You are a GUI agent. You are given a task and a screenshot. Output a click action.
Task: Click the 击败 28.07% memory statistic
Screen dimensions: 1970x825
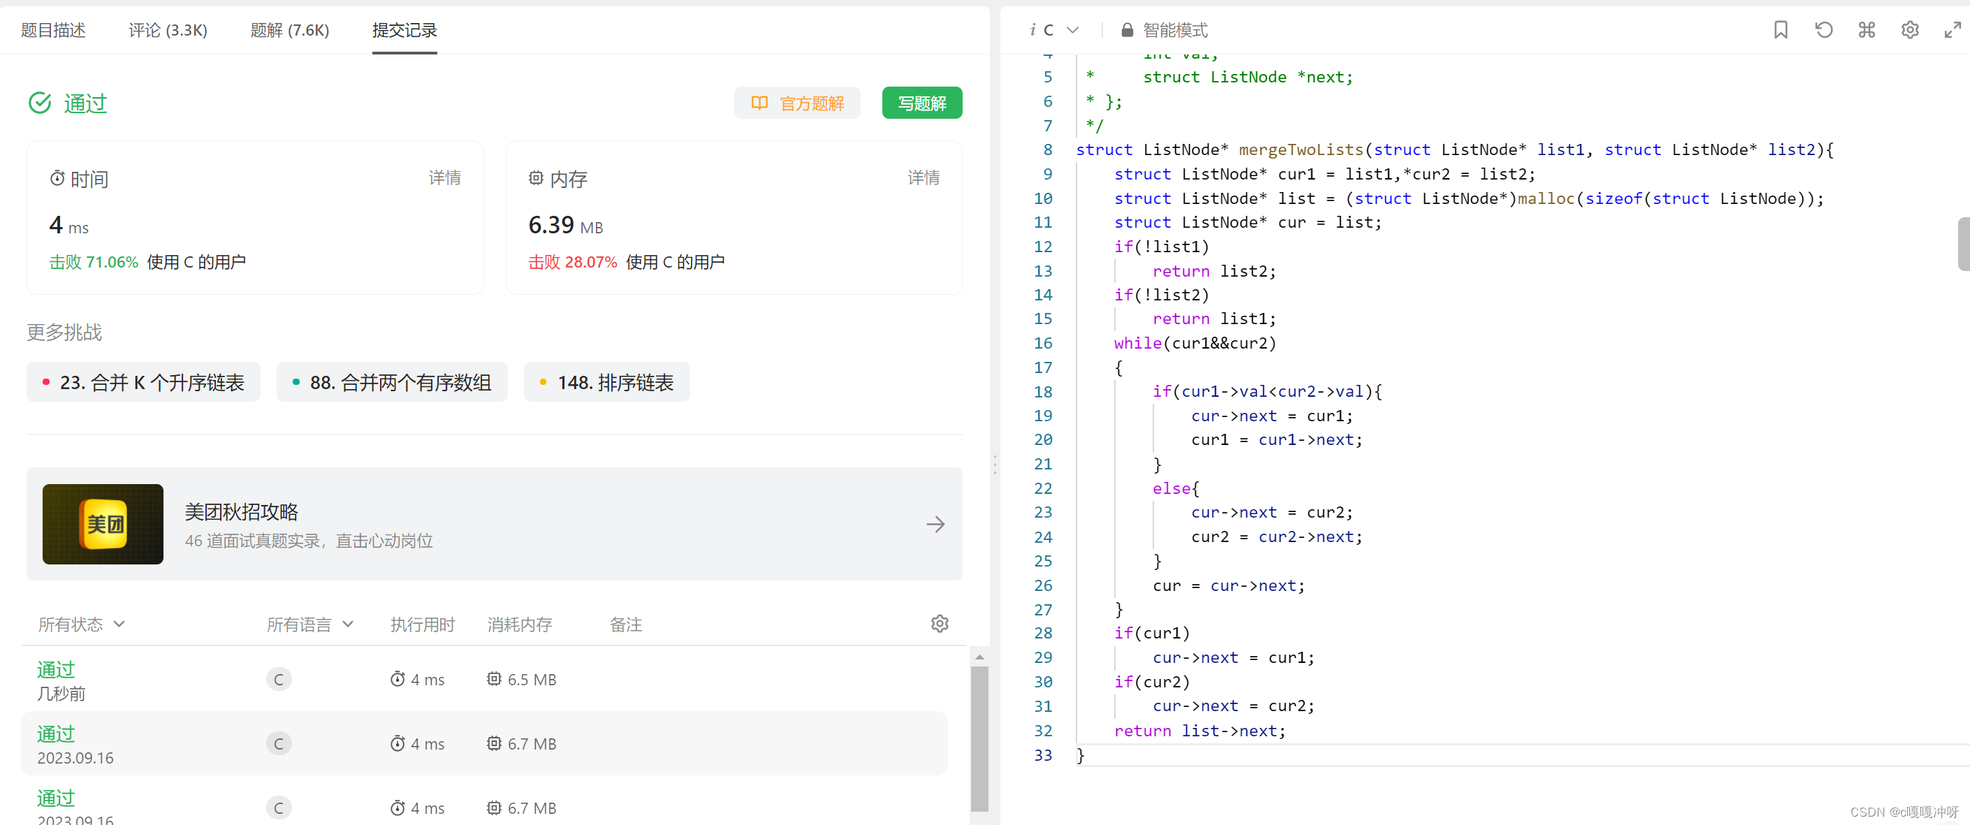point(572,261)
